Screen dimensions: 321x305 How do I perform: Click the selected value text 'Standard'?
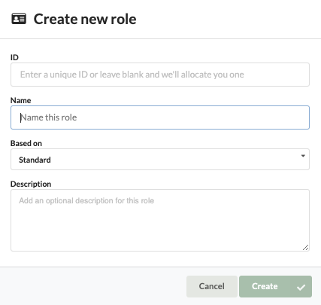(x=35, y=160)
